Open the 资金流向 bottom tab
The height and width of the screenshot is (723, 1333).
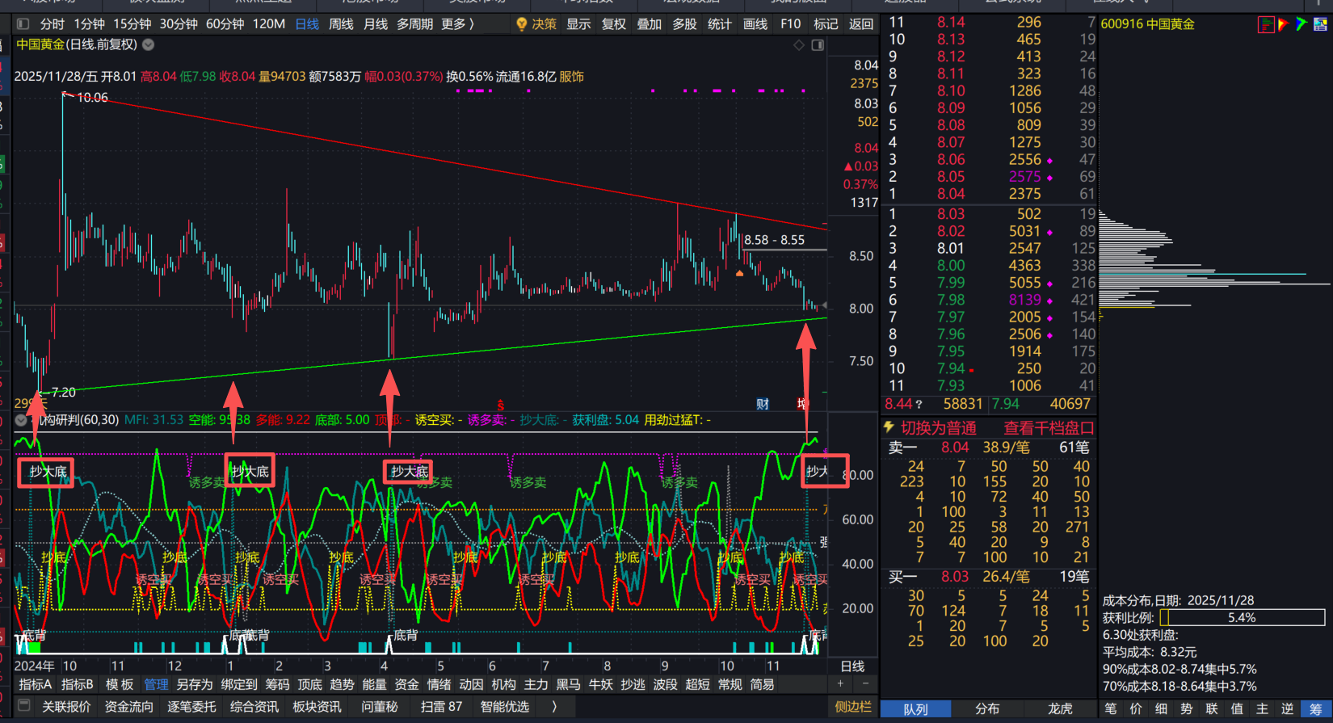click(128, 706)
